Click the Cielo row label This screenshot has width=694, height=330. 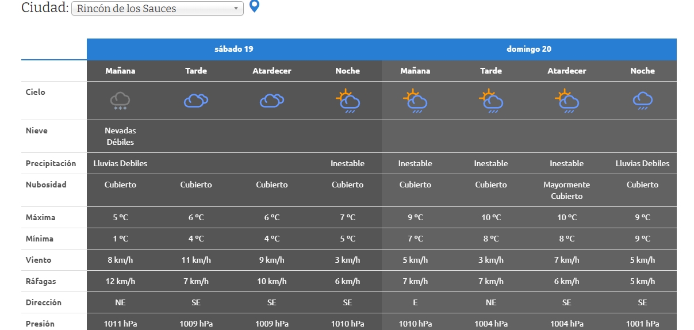point(35,92)
